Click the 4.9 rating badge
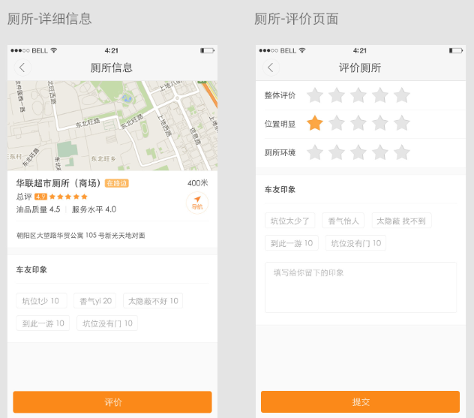 pos(40,197)
